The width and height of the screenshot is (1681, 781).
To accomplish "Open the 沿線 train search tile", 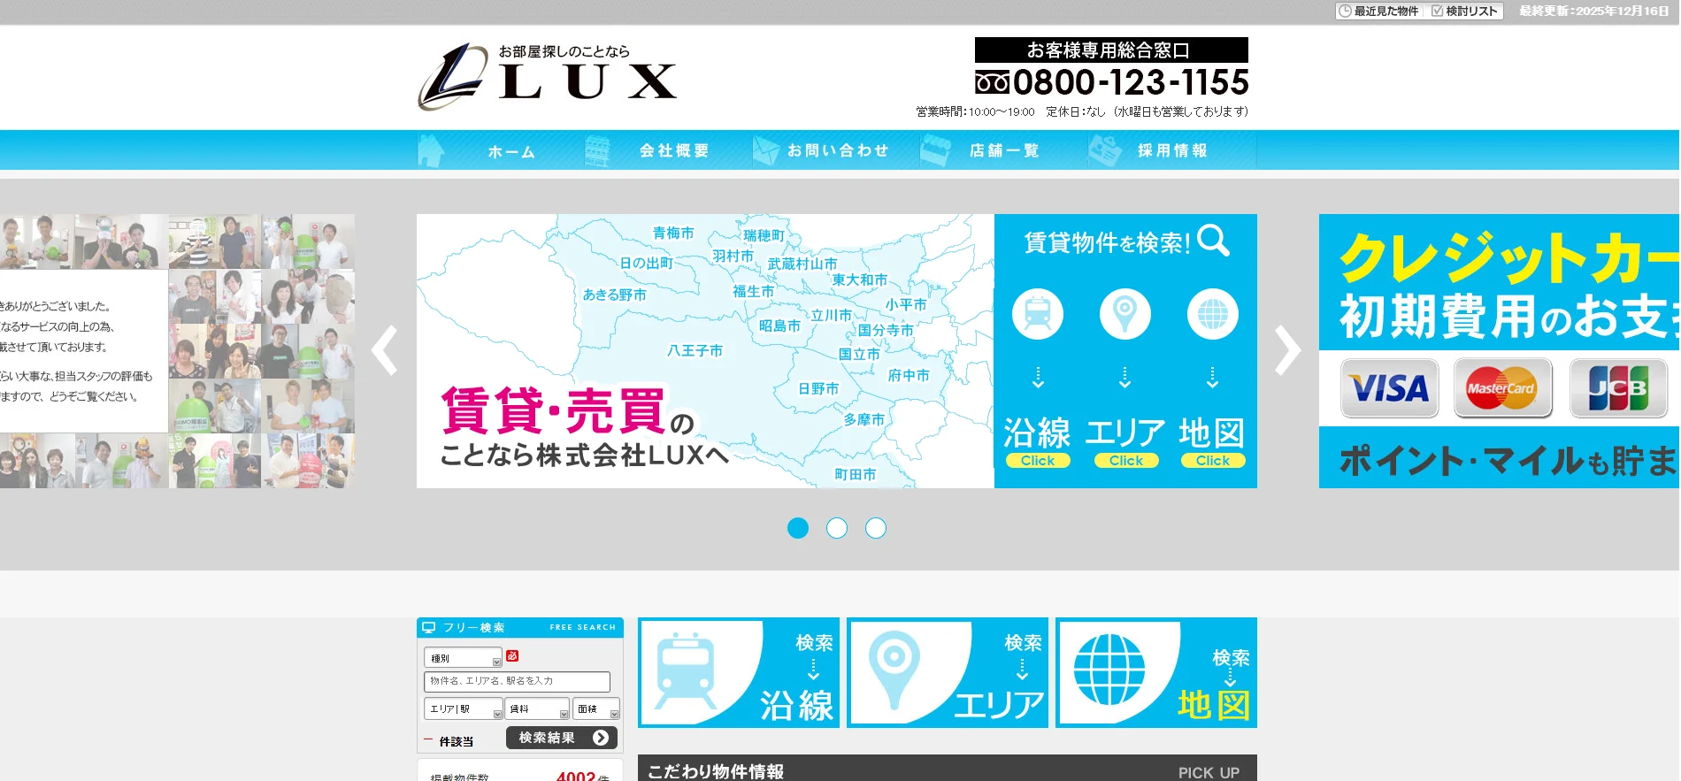I will tap(739, 673).
